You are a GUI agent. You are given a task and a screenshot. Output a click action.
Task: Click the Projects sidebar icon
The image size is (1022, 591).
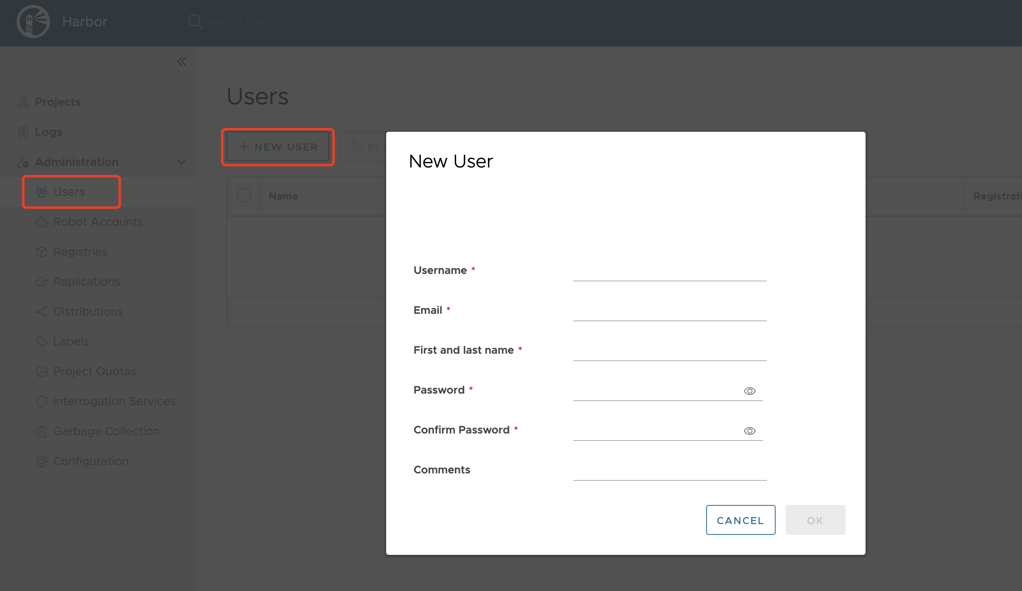[x=23, y=102]
